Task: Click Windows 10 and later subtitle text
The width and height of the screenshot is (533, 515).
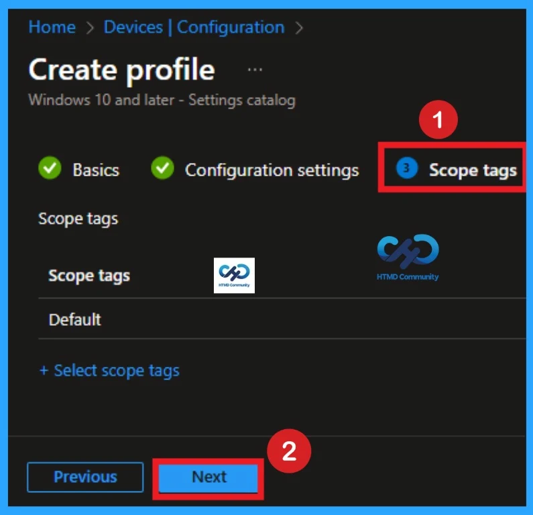Action: pyautogui.click(x=162, y=101)
